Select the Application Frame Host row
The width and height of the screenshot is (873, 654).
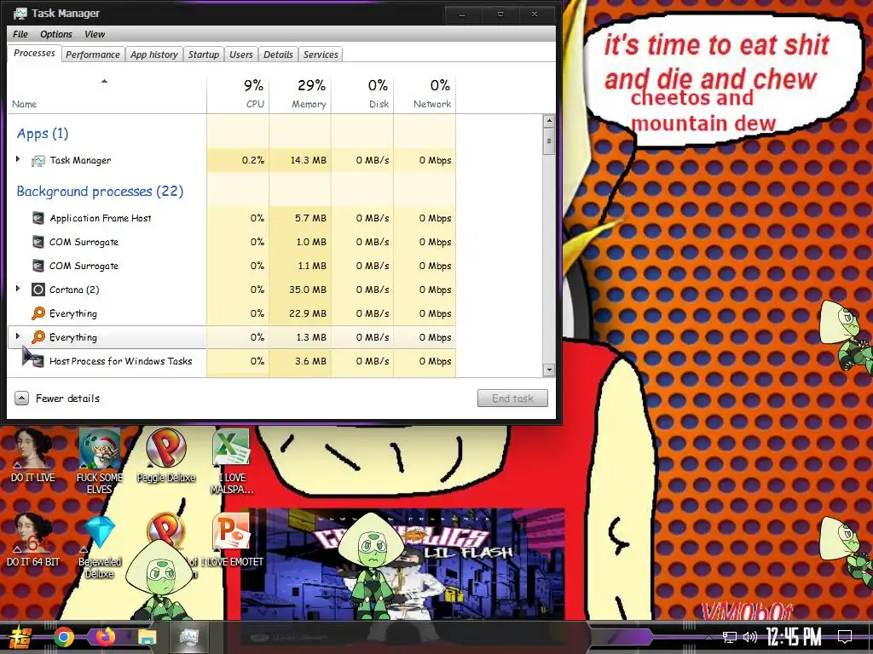(232, 218)
